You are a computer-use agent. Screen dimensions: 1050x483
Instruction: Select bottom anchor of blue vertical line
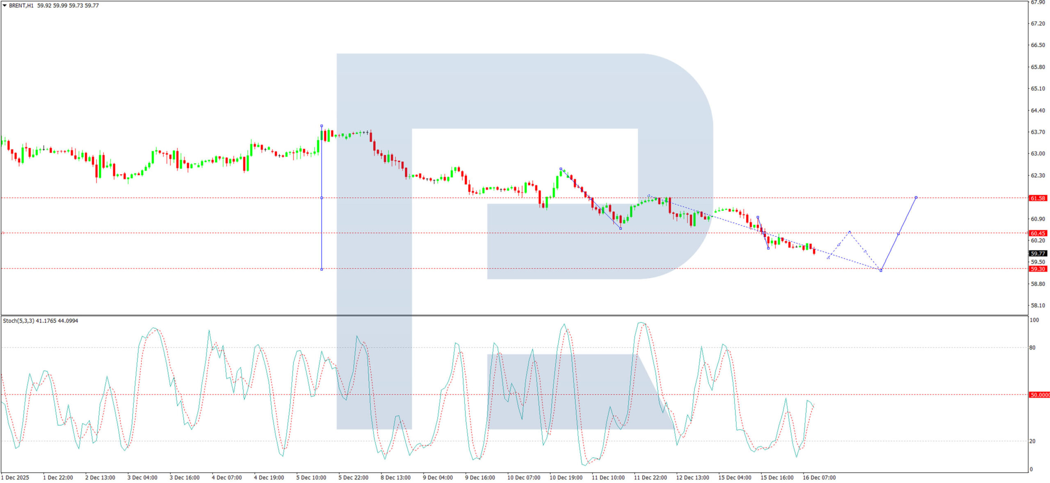[x=322, y=269]
